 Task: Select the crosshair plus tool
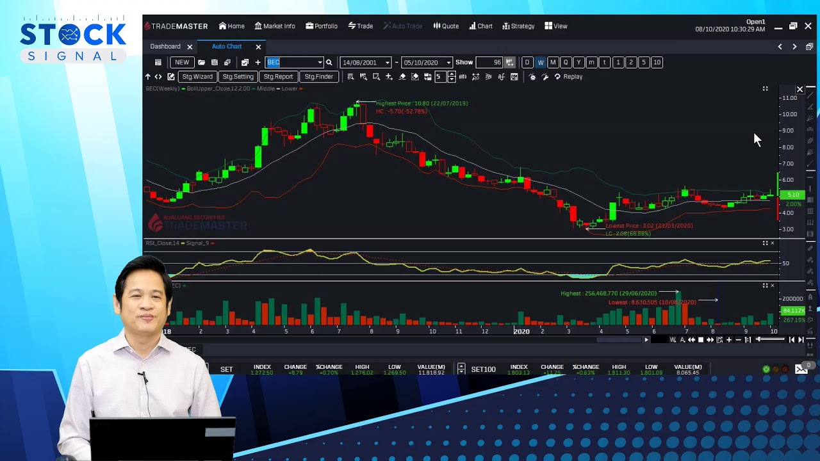click(x=389, y=76)
